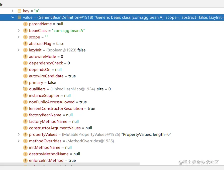The height and width of the screenshot is (170, 224).
Task: Click the horizontal scrollbar at the bottom
Action: [x=70, y=164]
